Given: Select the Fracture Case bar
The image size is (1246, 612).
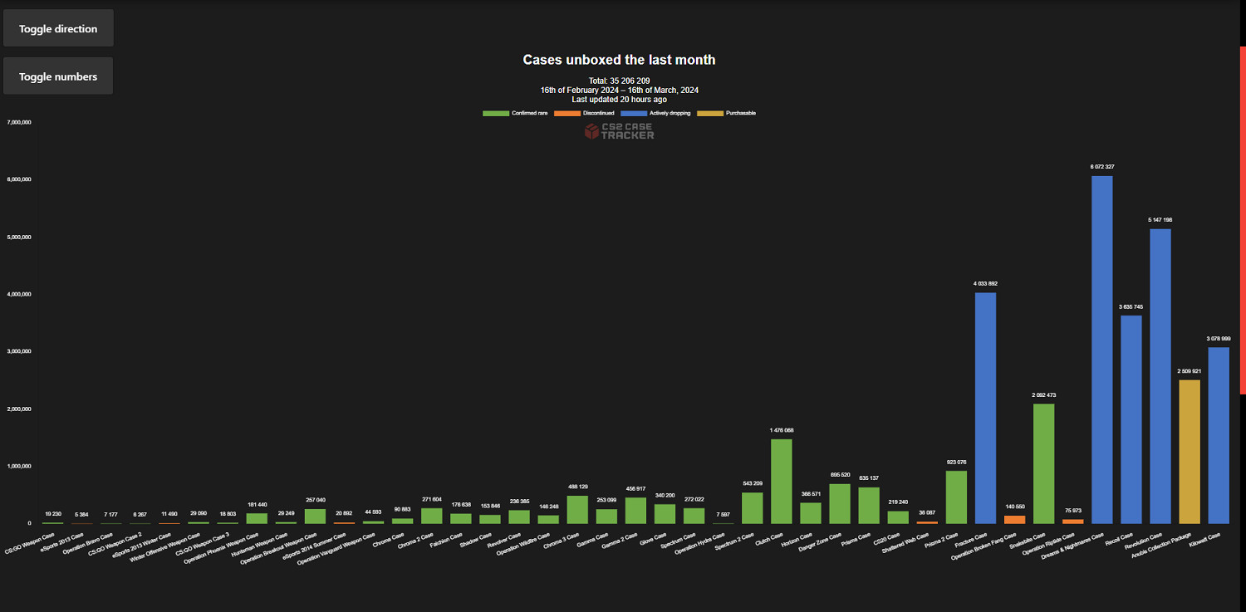Looking at the screenshot, I should click(985, 407).
